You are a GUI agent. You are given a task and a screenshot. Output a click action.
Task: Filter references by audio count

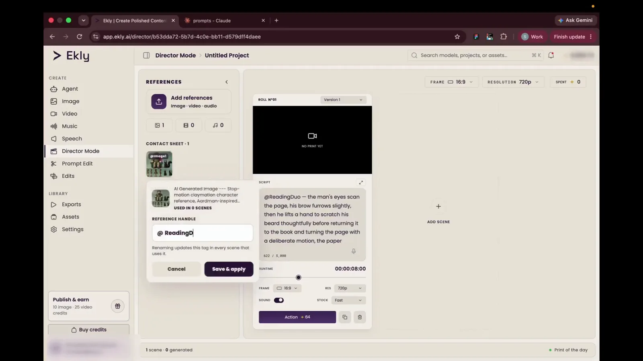218,125
